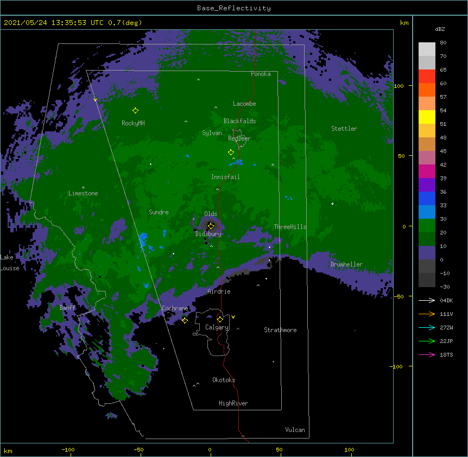
Task: Click the asterisk marker above Limestone
Action: 83,188
